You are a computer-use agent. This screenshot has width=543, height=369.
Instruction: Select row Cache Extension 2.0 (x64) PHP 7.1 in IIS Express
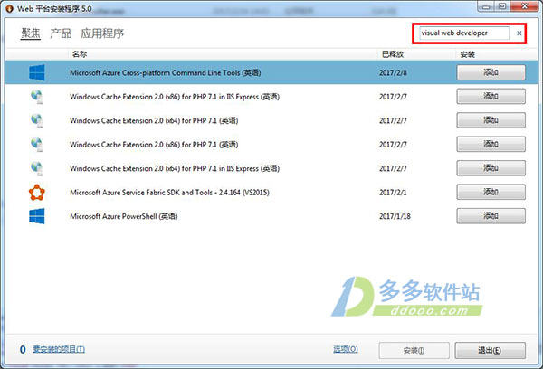coord(271,168)
